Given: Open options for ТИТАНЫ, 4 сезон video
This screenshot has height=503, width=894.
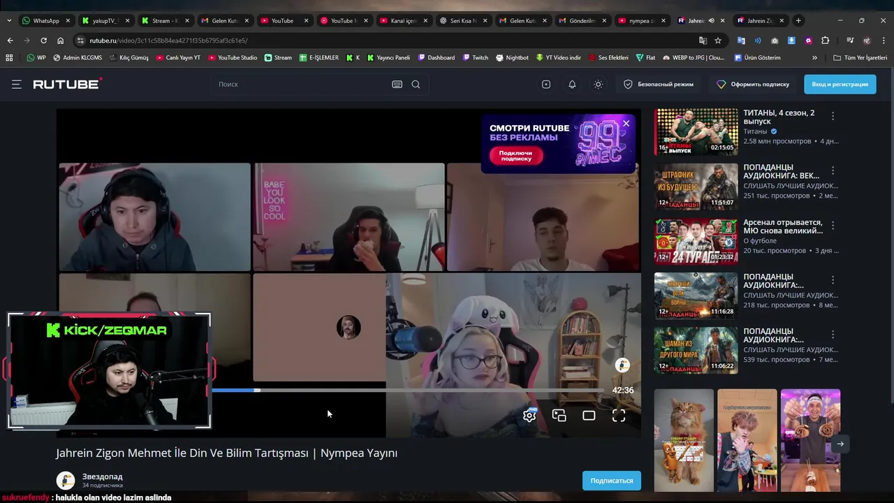Looking at the screenshot, I should (x=833, y=116).
